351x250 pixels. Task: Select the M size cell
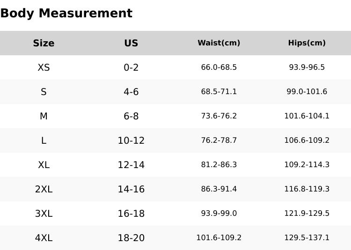[x=44, y=116]
